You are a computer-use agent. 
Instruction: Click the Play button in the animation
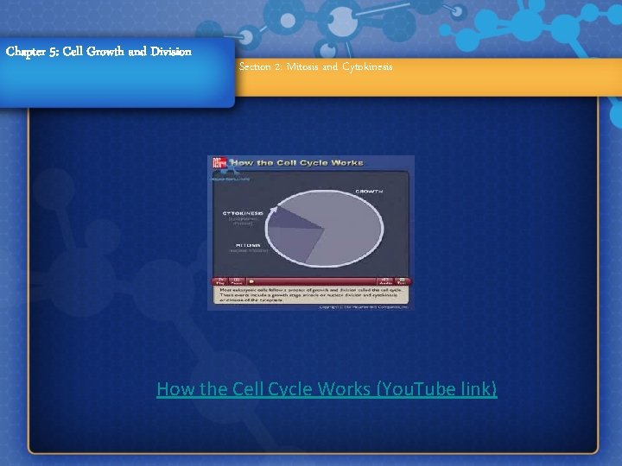(220, 281)
